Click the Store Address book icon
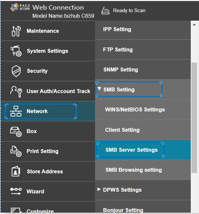This screenshot has height=214, width=199. [16, 171]
